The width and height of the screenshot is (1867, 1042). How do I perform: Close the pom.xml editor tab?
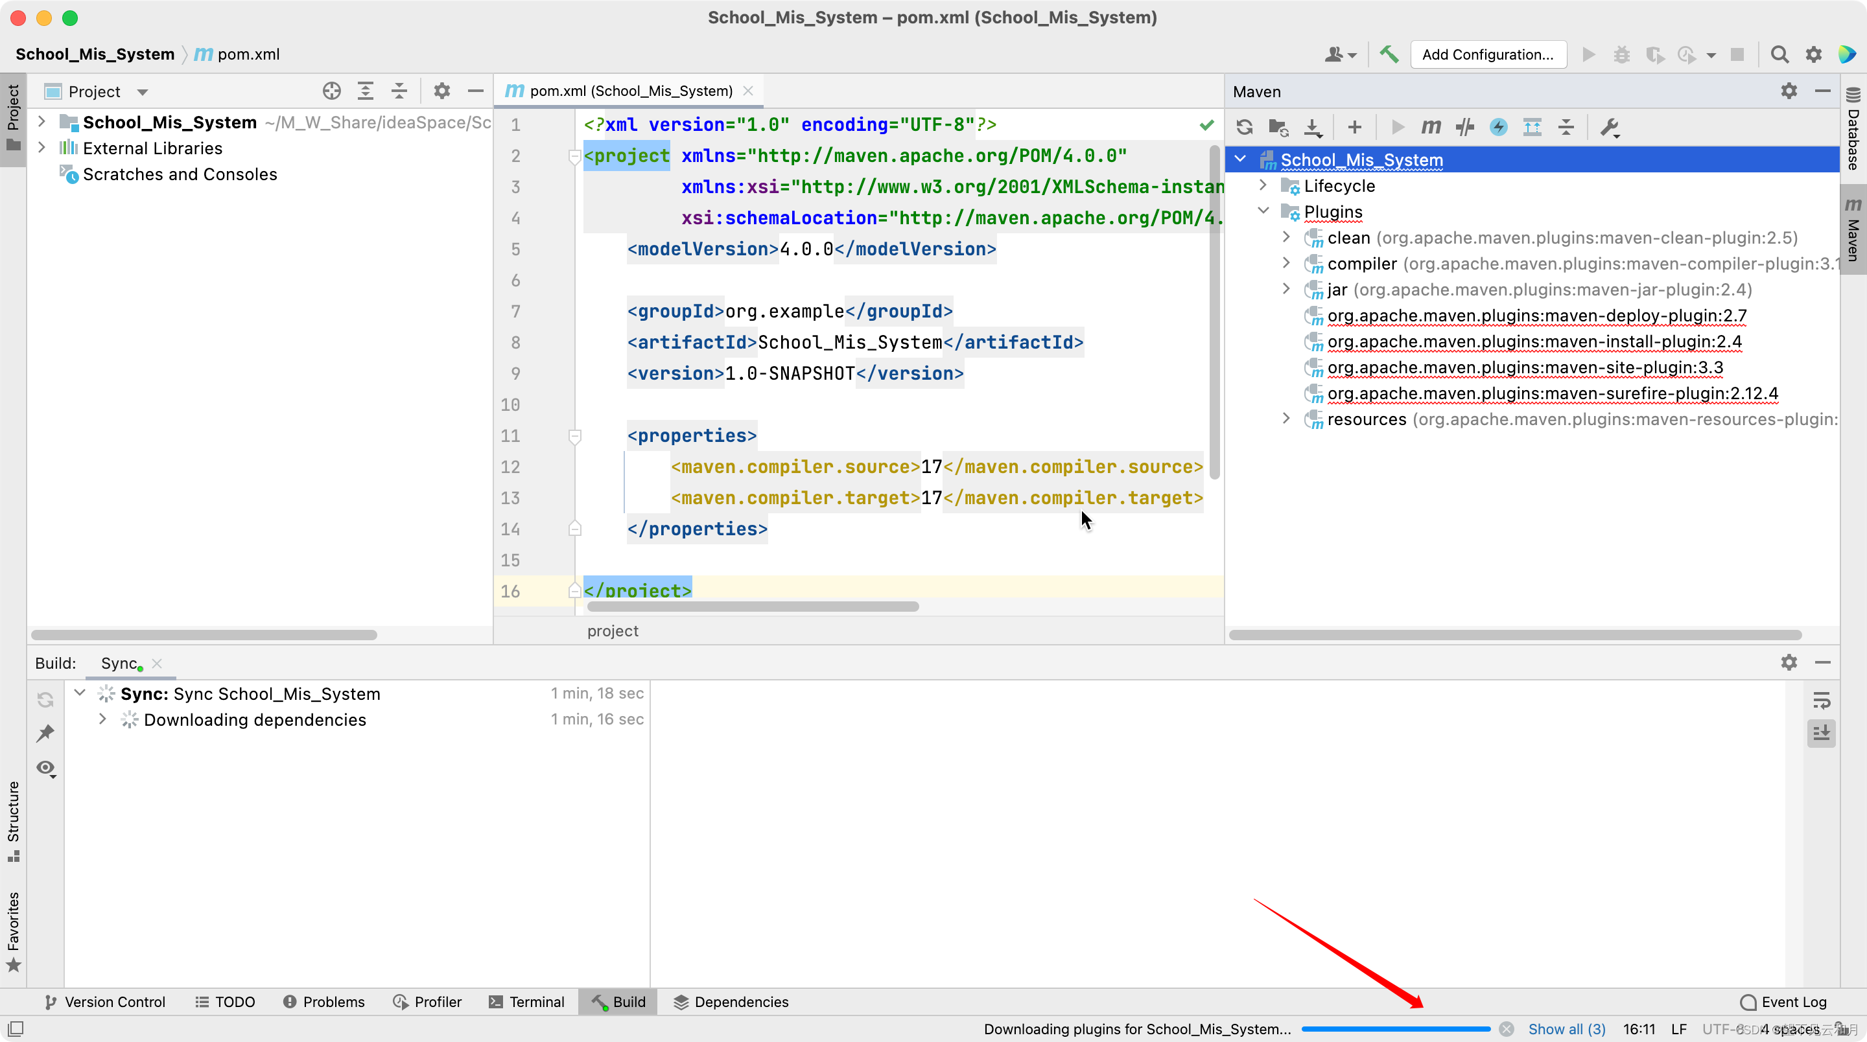[748, 91]
